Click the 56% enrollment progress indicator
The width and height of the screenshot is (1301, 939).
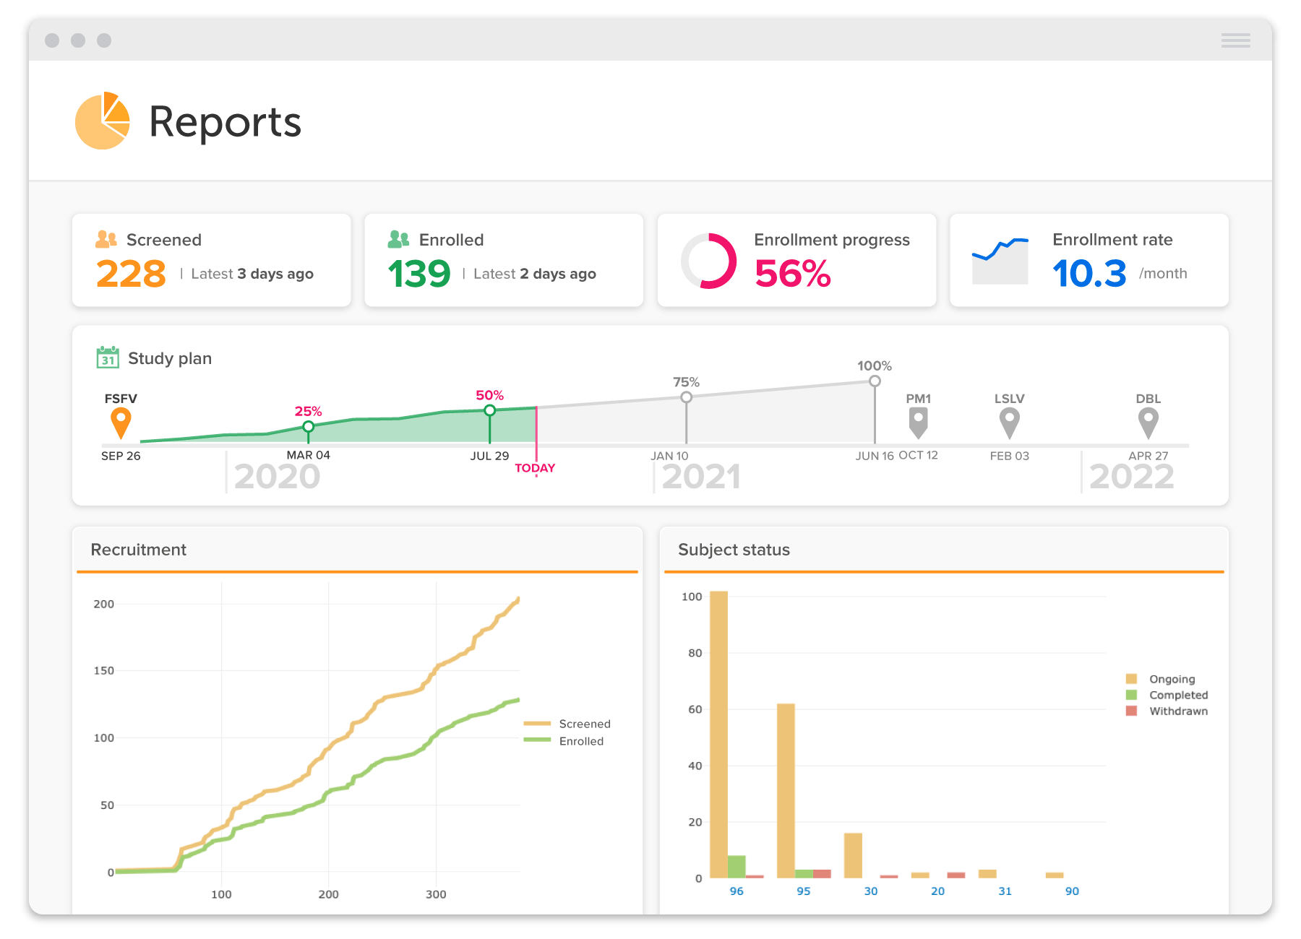click(792, 274)
